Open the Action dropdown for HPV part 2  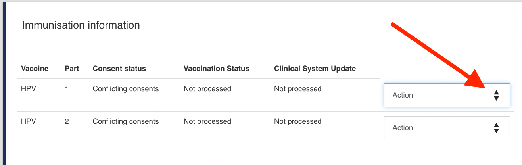[447, 128]
